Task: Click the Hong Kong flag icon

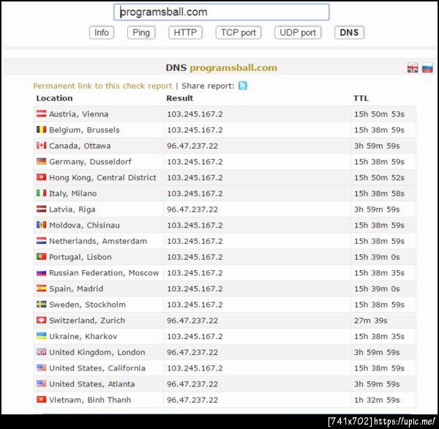Action: tap(42, 177)
